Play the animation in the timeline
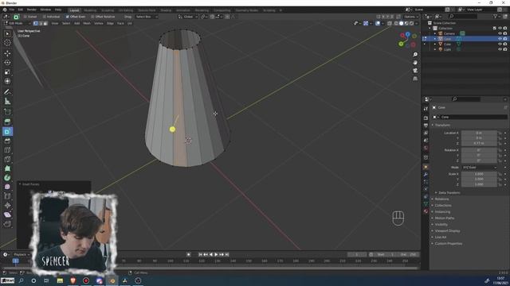The height and width of the screenshot is (286, 510). [x=216, y=254]
